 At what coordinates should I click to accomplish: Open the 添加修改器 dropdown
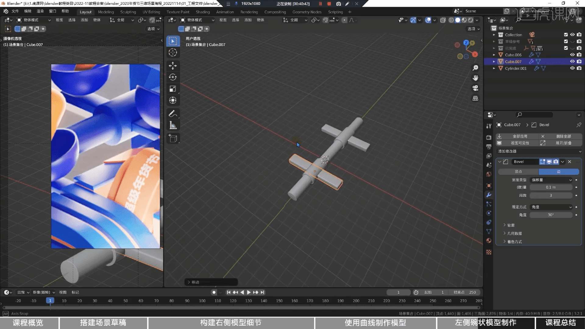[x=539, y=151]
